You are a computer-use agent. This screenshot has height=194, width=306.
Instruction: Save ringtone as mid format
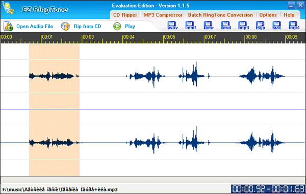pos(226,25)
